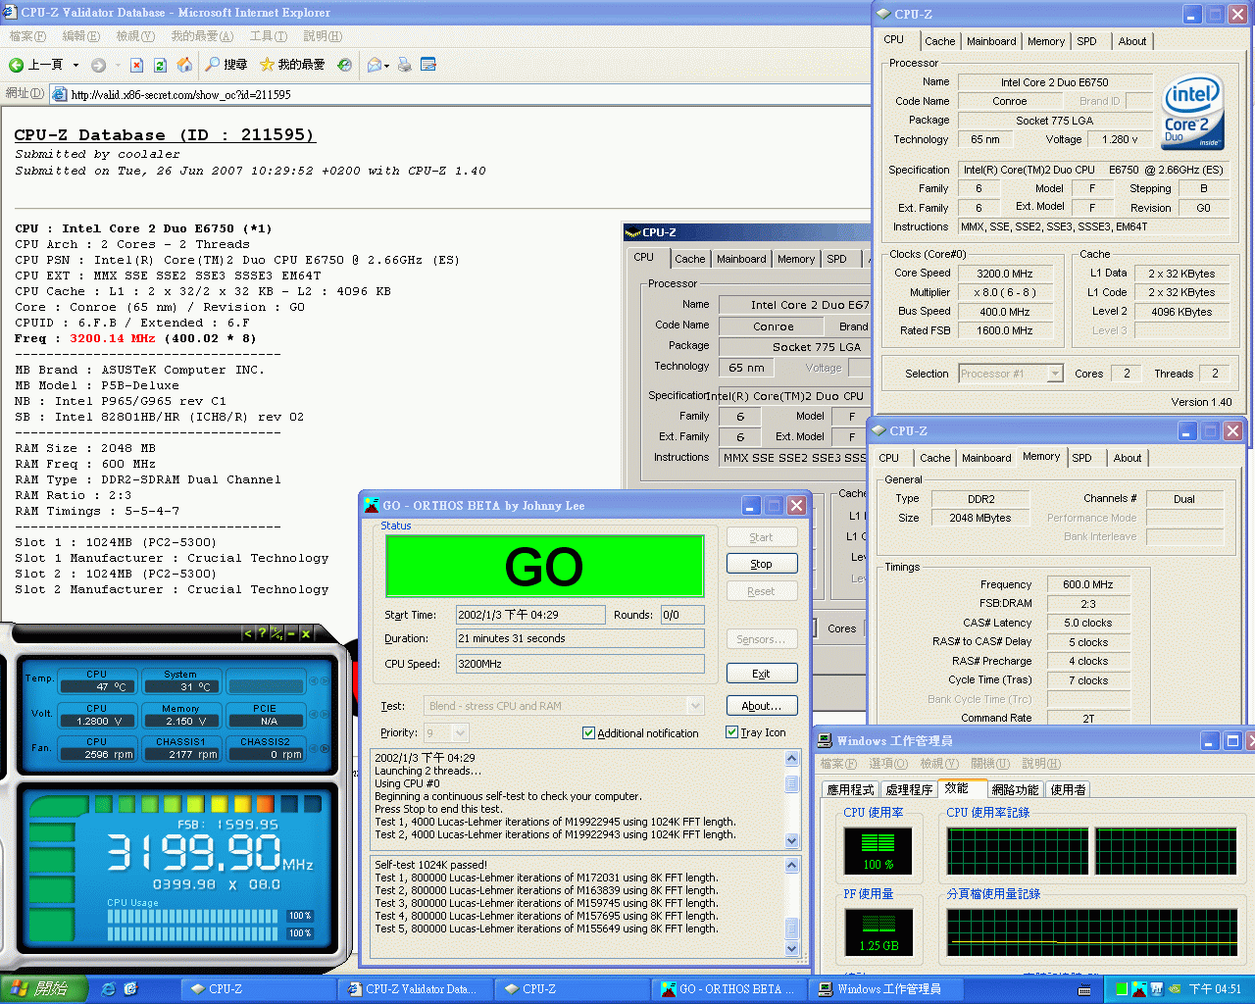This screenshot has width=1255, height=1004.
Task: Click the '?' help icon on hardware monitor
Action: point(262,633)
